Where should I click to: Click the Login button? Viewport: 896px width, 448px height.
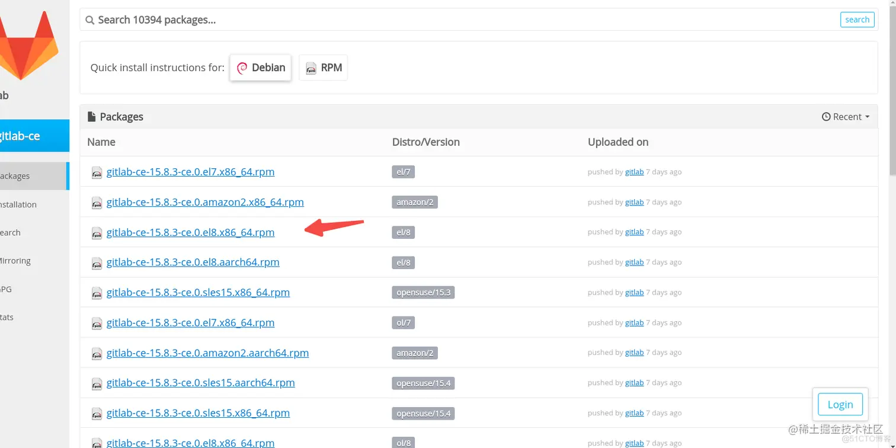[x=840, y=405]
